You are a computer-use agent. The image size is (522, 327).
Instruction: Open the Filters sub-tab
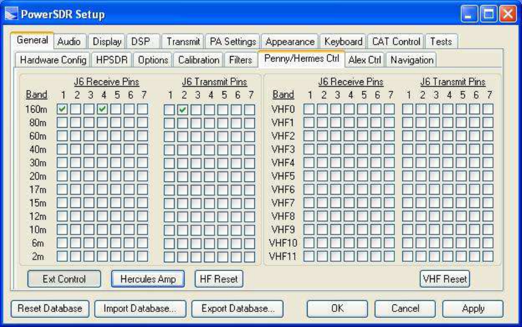coord(240,60)
